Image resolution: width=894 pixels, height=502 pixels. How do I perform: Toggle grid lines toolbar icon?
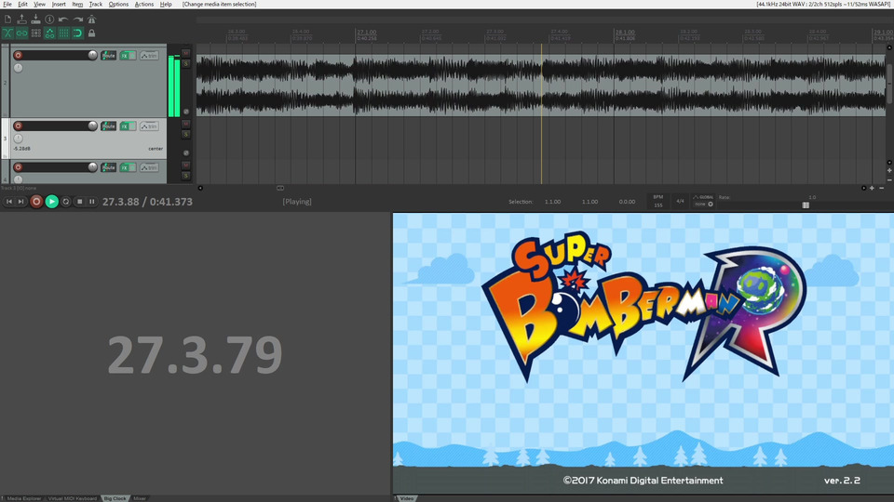(63, 33)
